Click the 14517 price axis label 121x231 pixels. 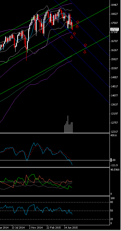114,87
